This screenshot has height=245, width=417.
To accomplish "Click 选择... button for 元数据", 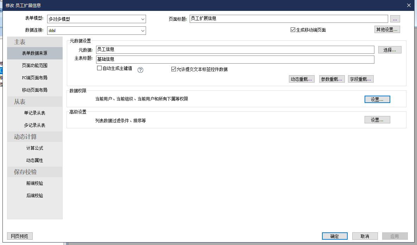I will click(x=390, y=50).
